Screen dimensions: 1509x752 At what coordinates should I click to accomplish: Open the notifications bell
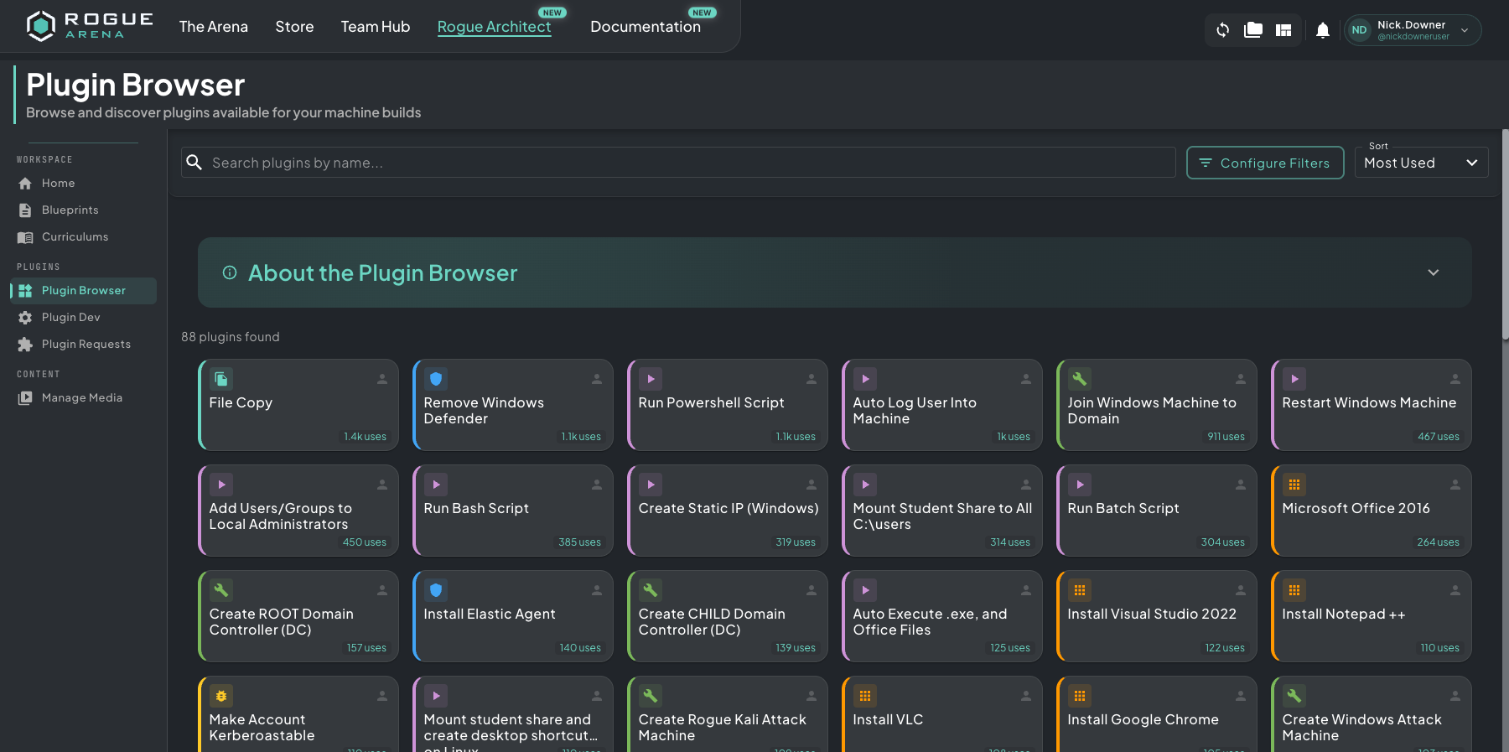[x=1323, y=30]
